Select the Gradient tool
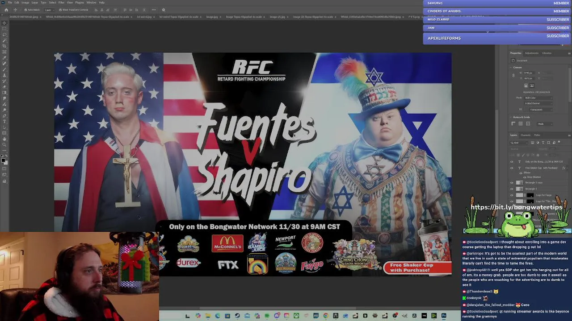The width and height of the screenshot is (572, 321). (x=4, y=92)
